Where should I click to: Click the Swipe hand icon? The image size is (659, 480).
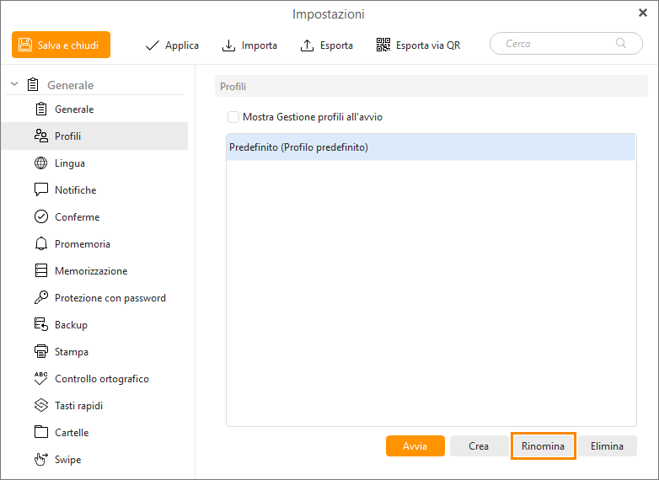tap(40, 460)
